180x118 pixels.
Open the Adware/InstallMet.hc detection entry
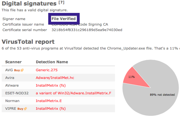pyautogui.click(x=55, y=78)
